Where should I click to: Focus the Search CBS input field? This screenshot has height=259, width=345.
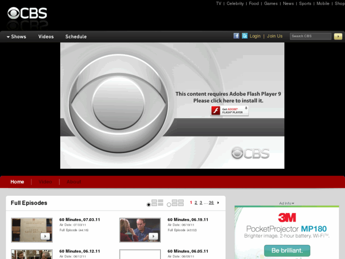pos(310,36)
